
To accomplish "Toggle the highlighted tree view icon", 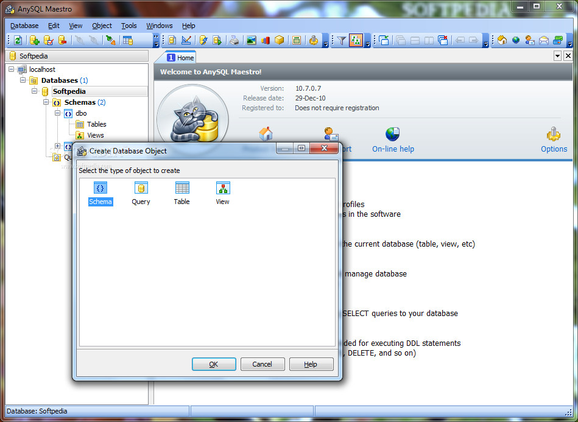I will click(356, 40).
